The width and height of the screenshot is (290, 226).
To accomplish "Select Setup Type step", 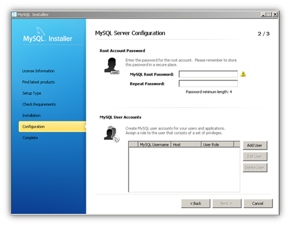I will click(31, 93).
